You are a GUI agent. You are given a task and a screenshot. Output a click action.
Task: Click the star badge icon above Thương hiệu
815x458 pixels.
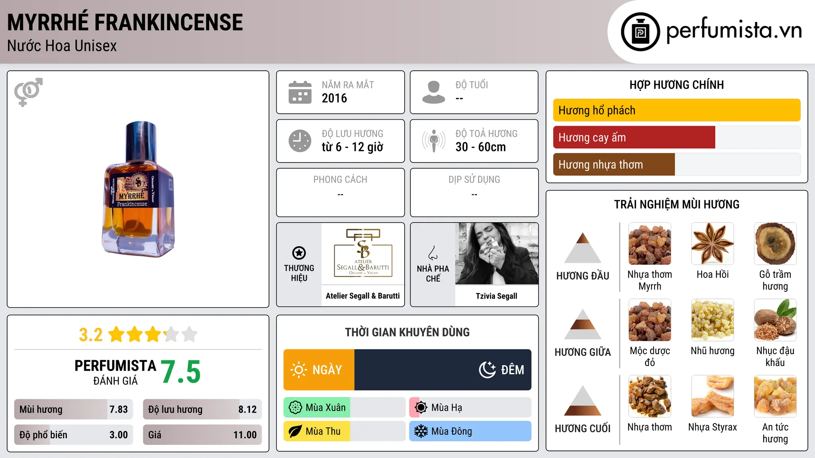pyautogui.click(x=299, y=253)
